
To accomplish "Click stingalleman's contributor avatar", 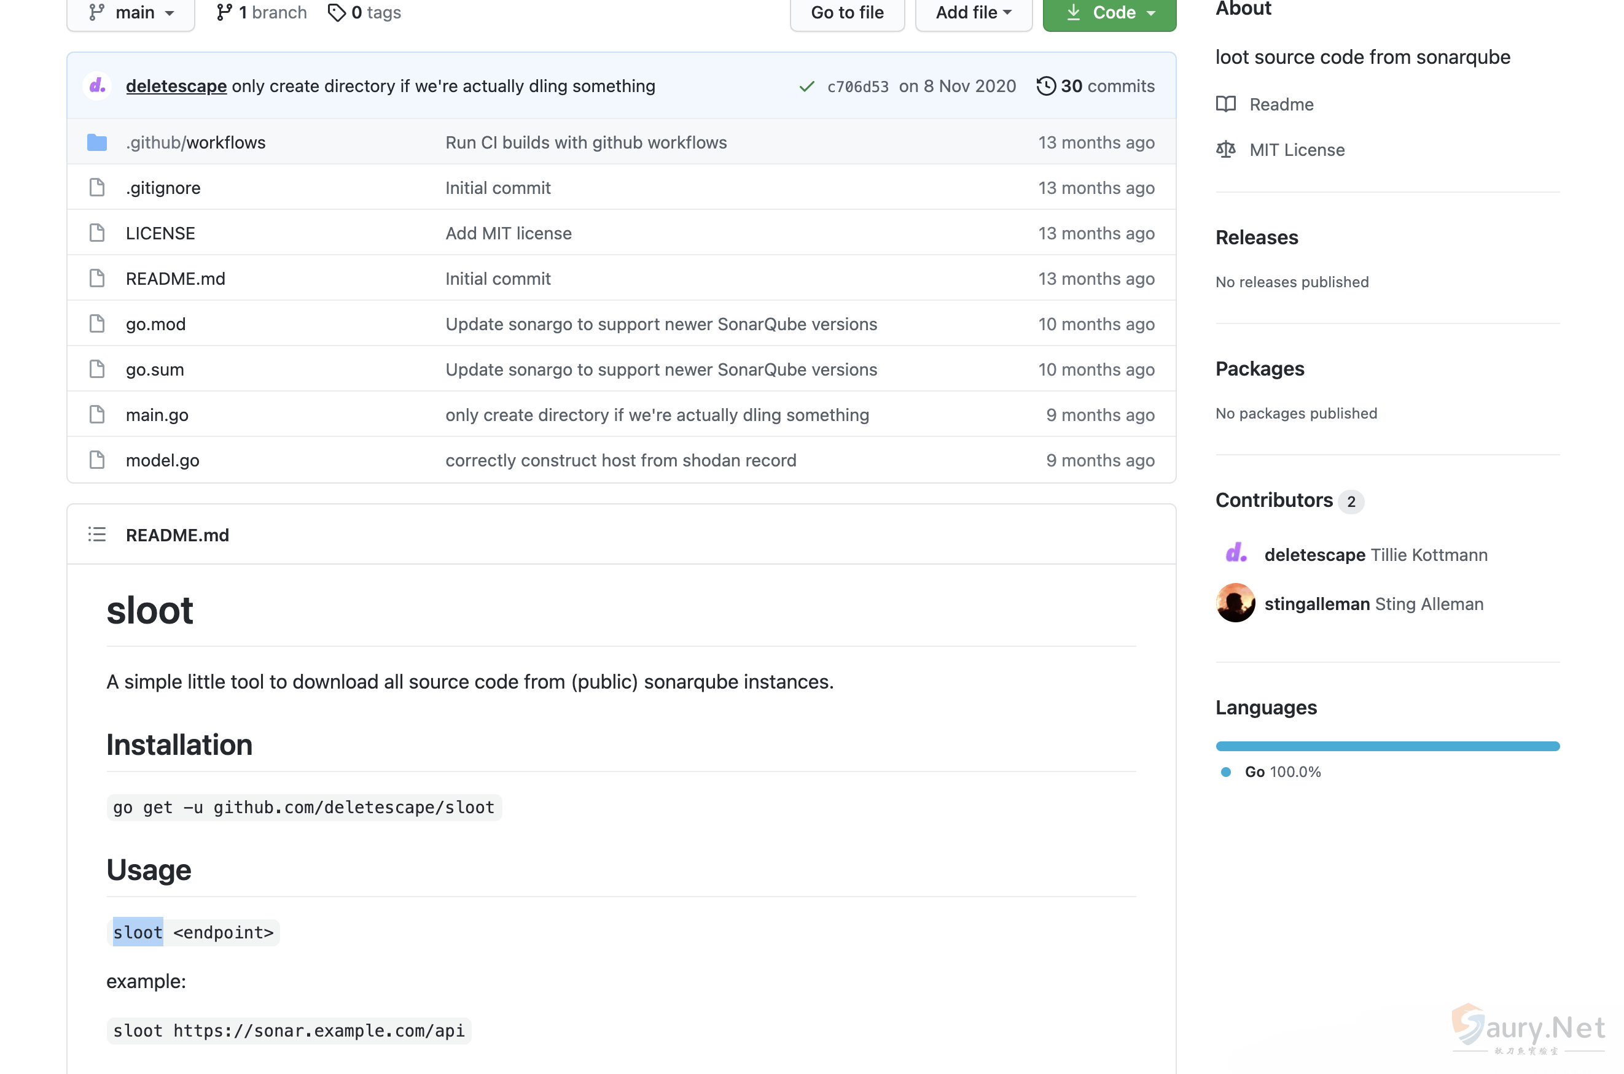I will 1235,603.
